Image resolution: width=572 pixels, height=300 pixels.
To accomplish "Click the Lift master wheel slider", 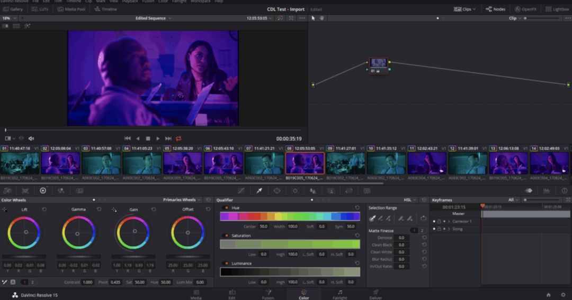I will 24,256.
